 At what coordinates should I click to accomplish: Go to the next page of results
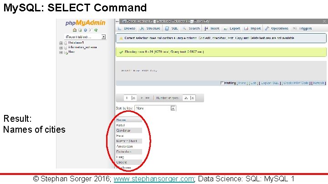(142, 98)
